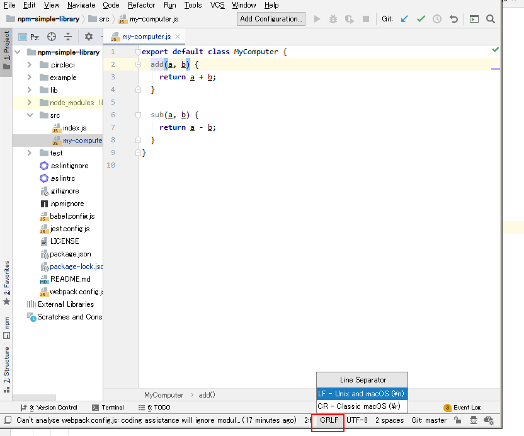The width and height of the screenshot is (524, 436).
Task: Select .eslintrc file in tree
Action: (57, 178)
